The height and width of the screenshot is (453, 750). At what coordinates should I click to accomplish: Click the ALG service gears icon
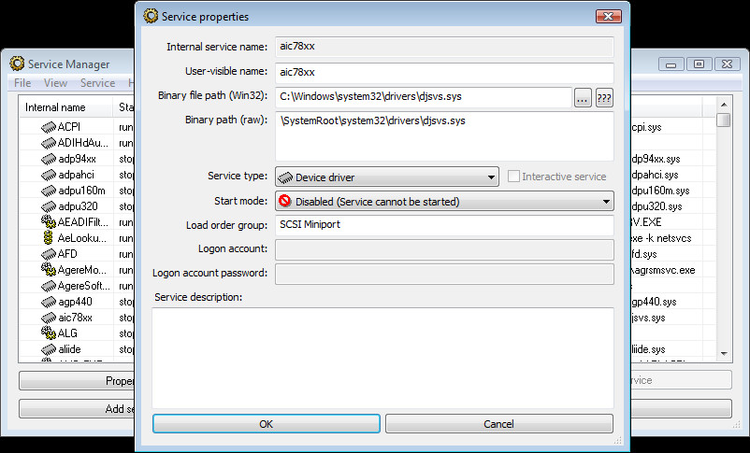point(49,333)
